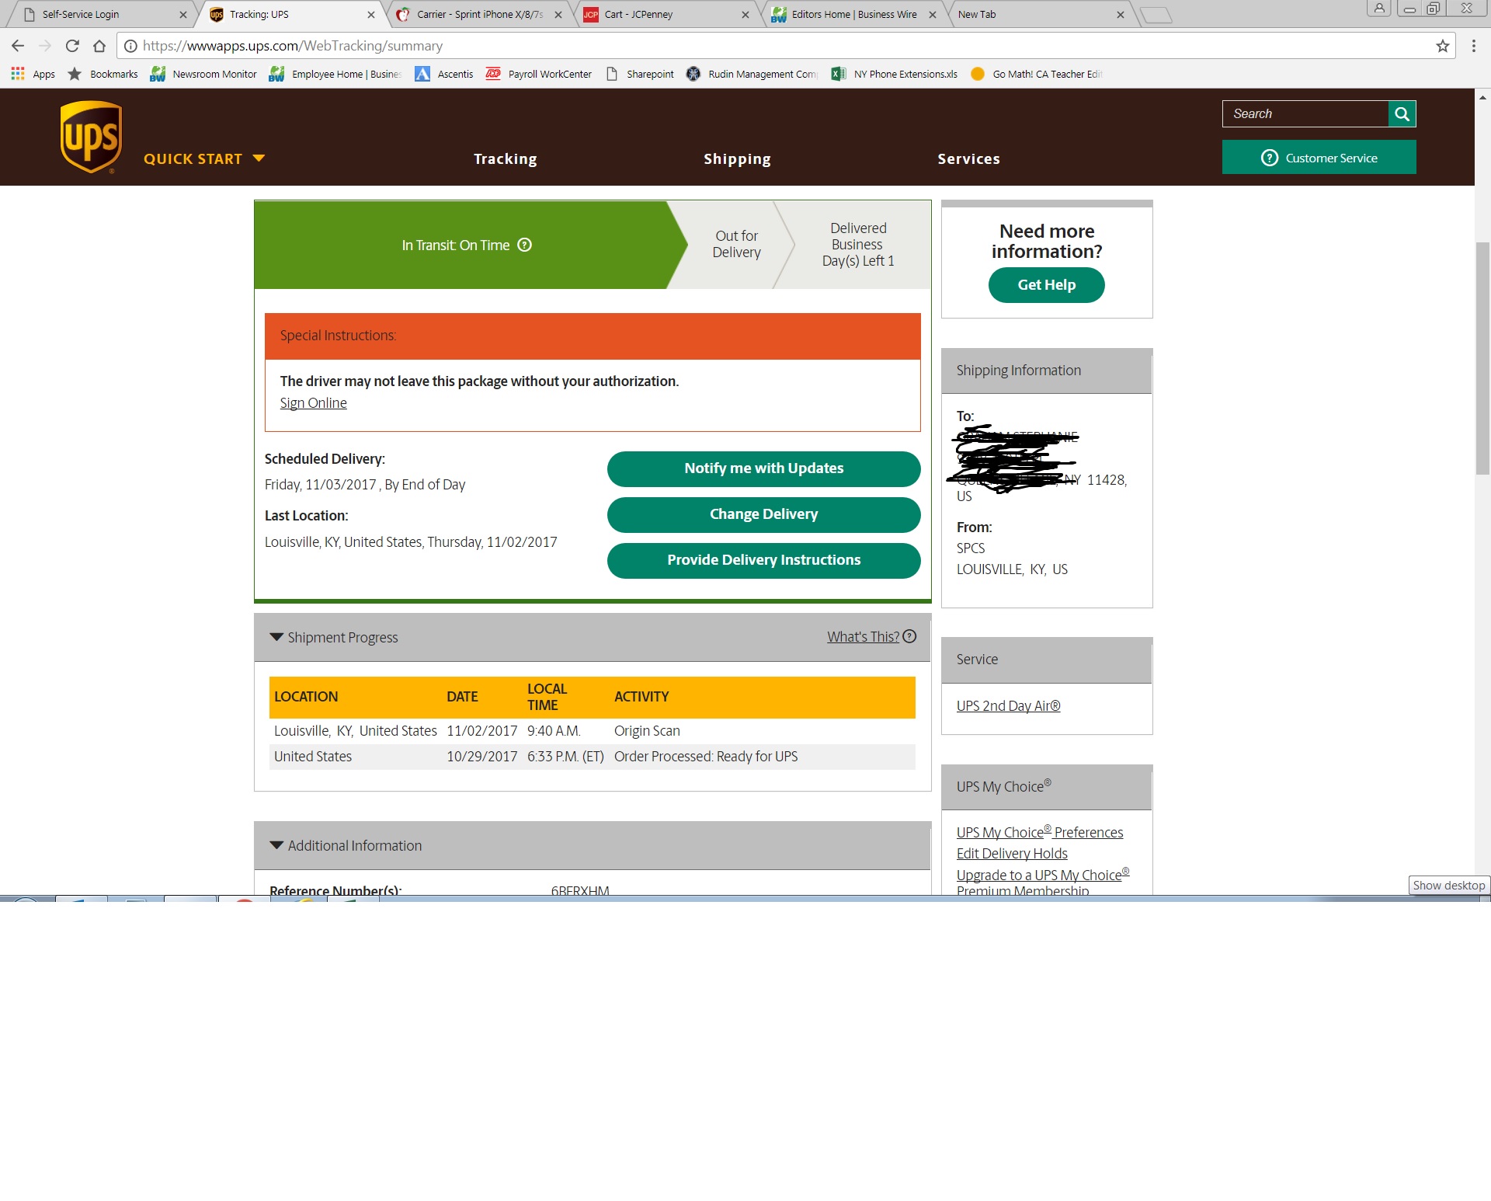This screenshot has width=1491, height=1201.
Task: Open Newsroom Monitor bookmark
Action: (x=203, y=74)
